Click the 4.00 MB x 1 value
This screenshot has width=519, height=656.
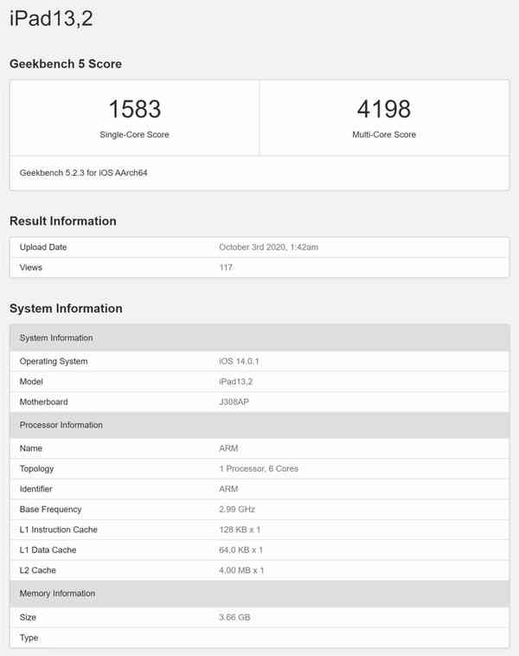click(x=241, y=570)
